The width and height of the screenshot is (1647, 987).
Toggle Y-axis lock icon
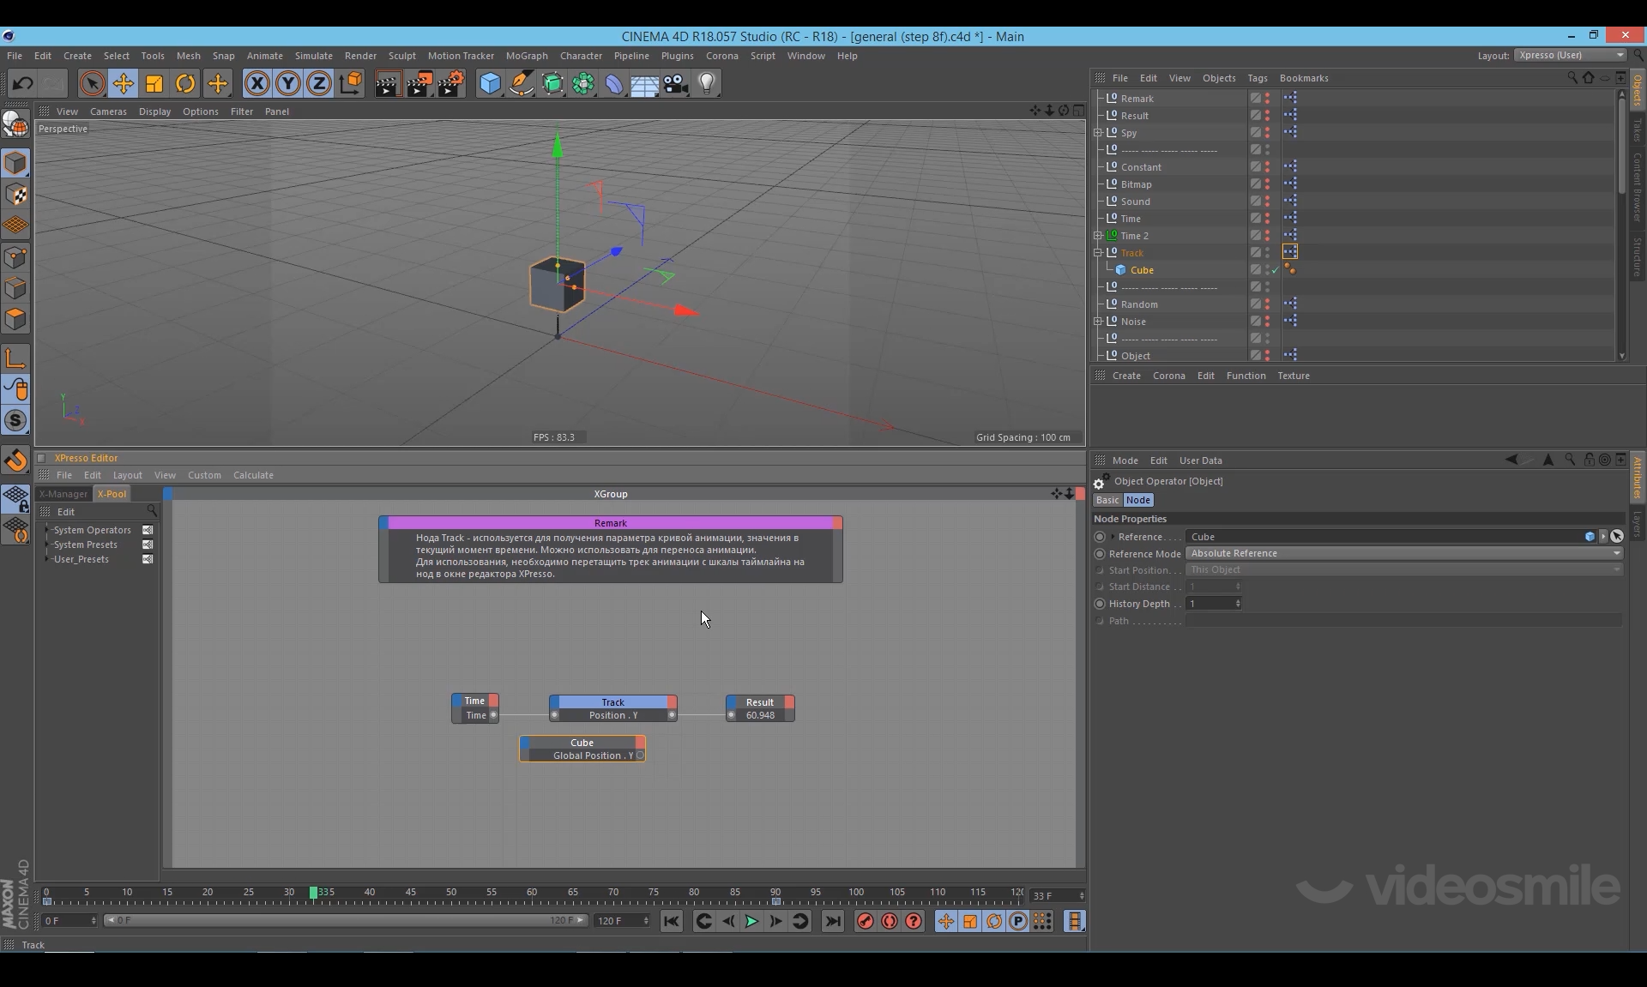pos(288,83)
